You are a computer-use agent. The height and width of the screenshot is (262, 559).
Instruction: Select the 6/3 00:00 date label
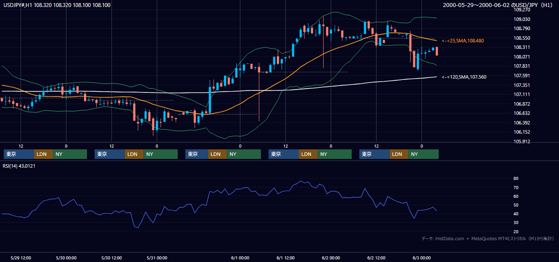point(422,258)
